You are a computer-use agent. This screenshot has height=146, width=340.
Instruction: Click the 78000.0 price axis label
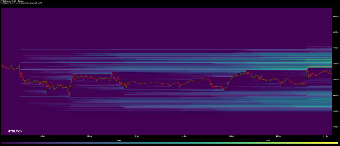[x=336, y=111]
